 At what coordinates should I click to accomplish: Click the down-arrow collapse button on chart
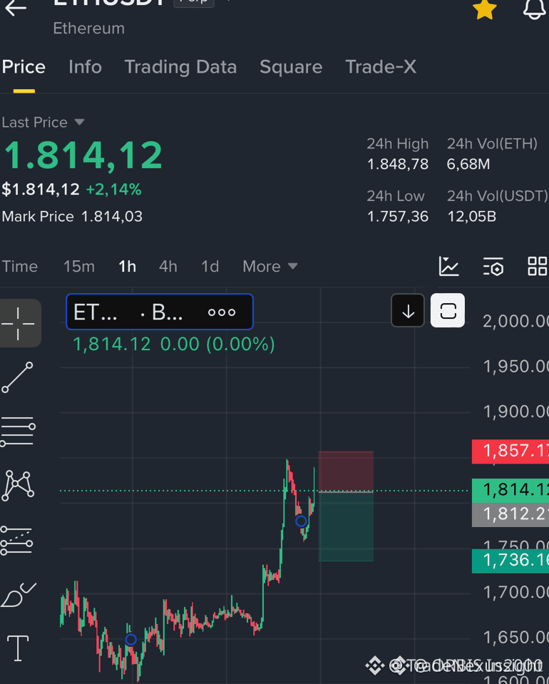point(408,311)
